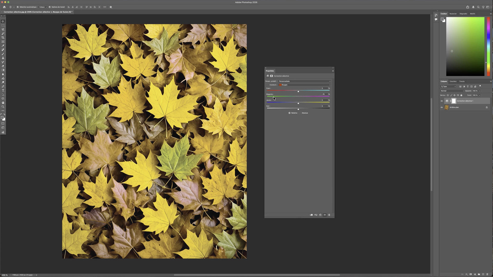Switch to the Nuancier tab

click(x=453, y=14)
